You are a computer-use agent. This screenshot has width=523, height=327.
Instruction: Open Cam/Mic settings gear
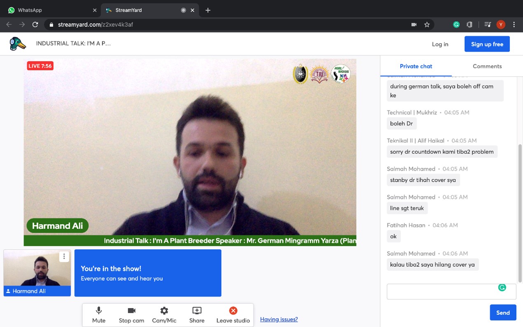[164, 315]
